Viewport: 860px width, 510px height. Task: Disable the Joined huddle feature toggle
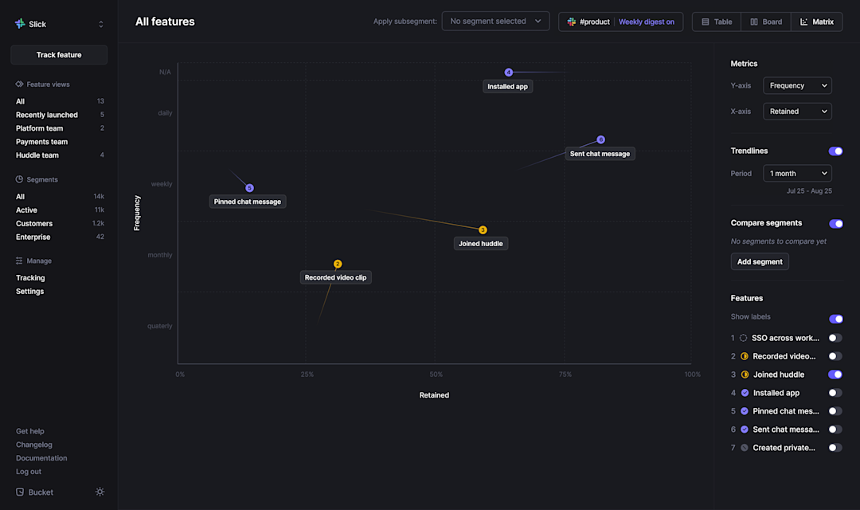(835, 374)
